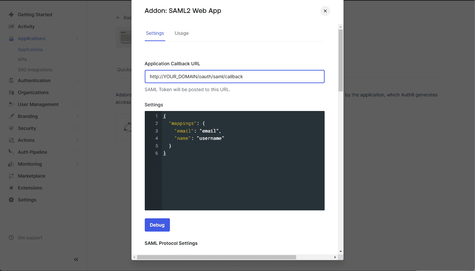Select the Monitoring bar-chart icon

pos(12,164)
